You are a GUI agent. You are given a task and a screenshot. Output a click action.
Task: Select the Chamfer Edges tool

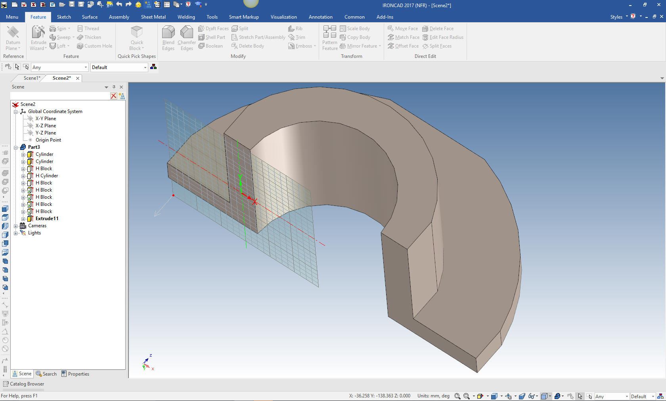point(186,33)
